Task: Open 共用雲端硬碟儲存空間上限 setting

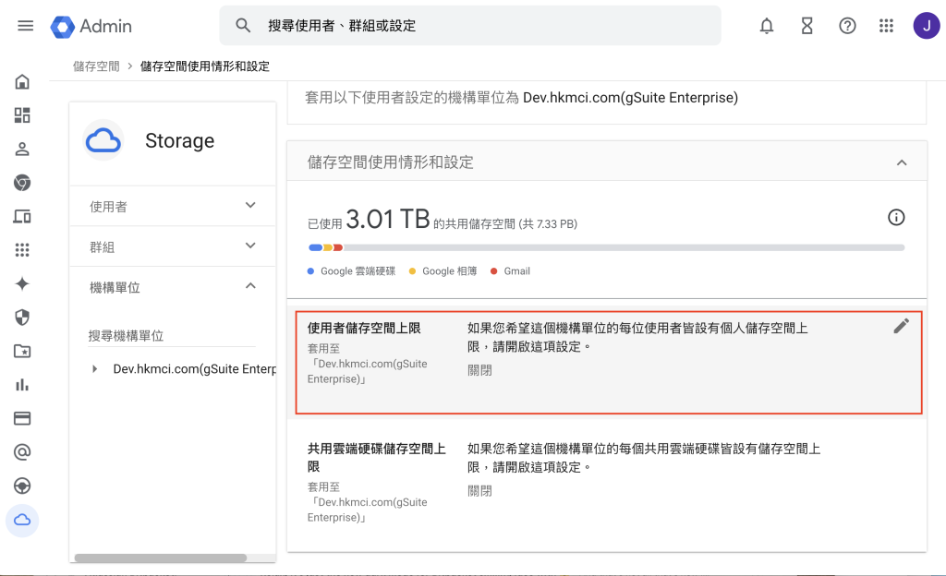Action: click(606, 482)
